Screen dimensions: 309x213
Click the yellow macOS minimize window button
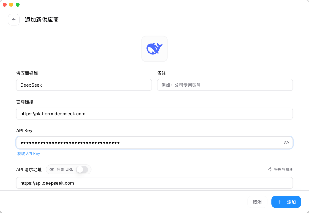pyautogui.click(x=11, y=5)
